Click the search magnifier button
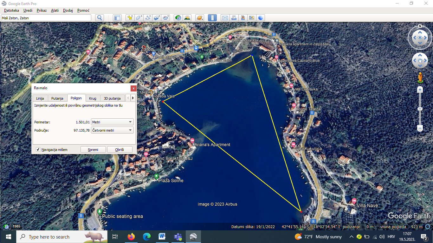The height and width of the screenshot is (243, 433). tap(100, 18)
